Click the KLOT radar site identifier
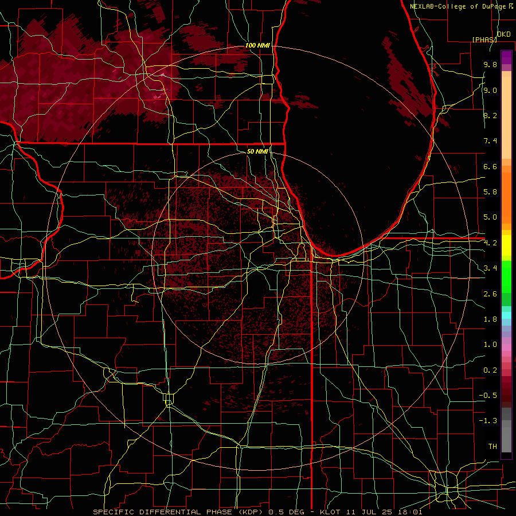 (x=330, y=512)
